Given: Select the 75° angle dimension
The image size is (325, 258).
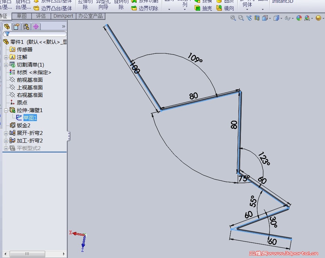Looking at the screenshot, I should pos(244,178).
